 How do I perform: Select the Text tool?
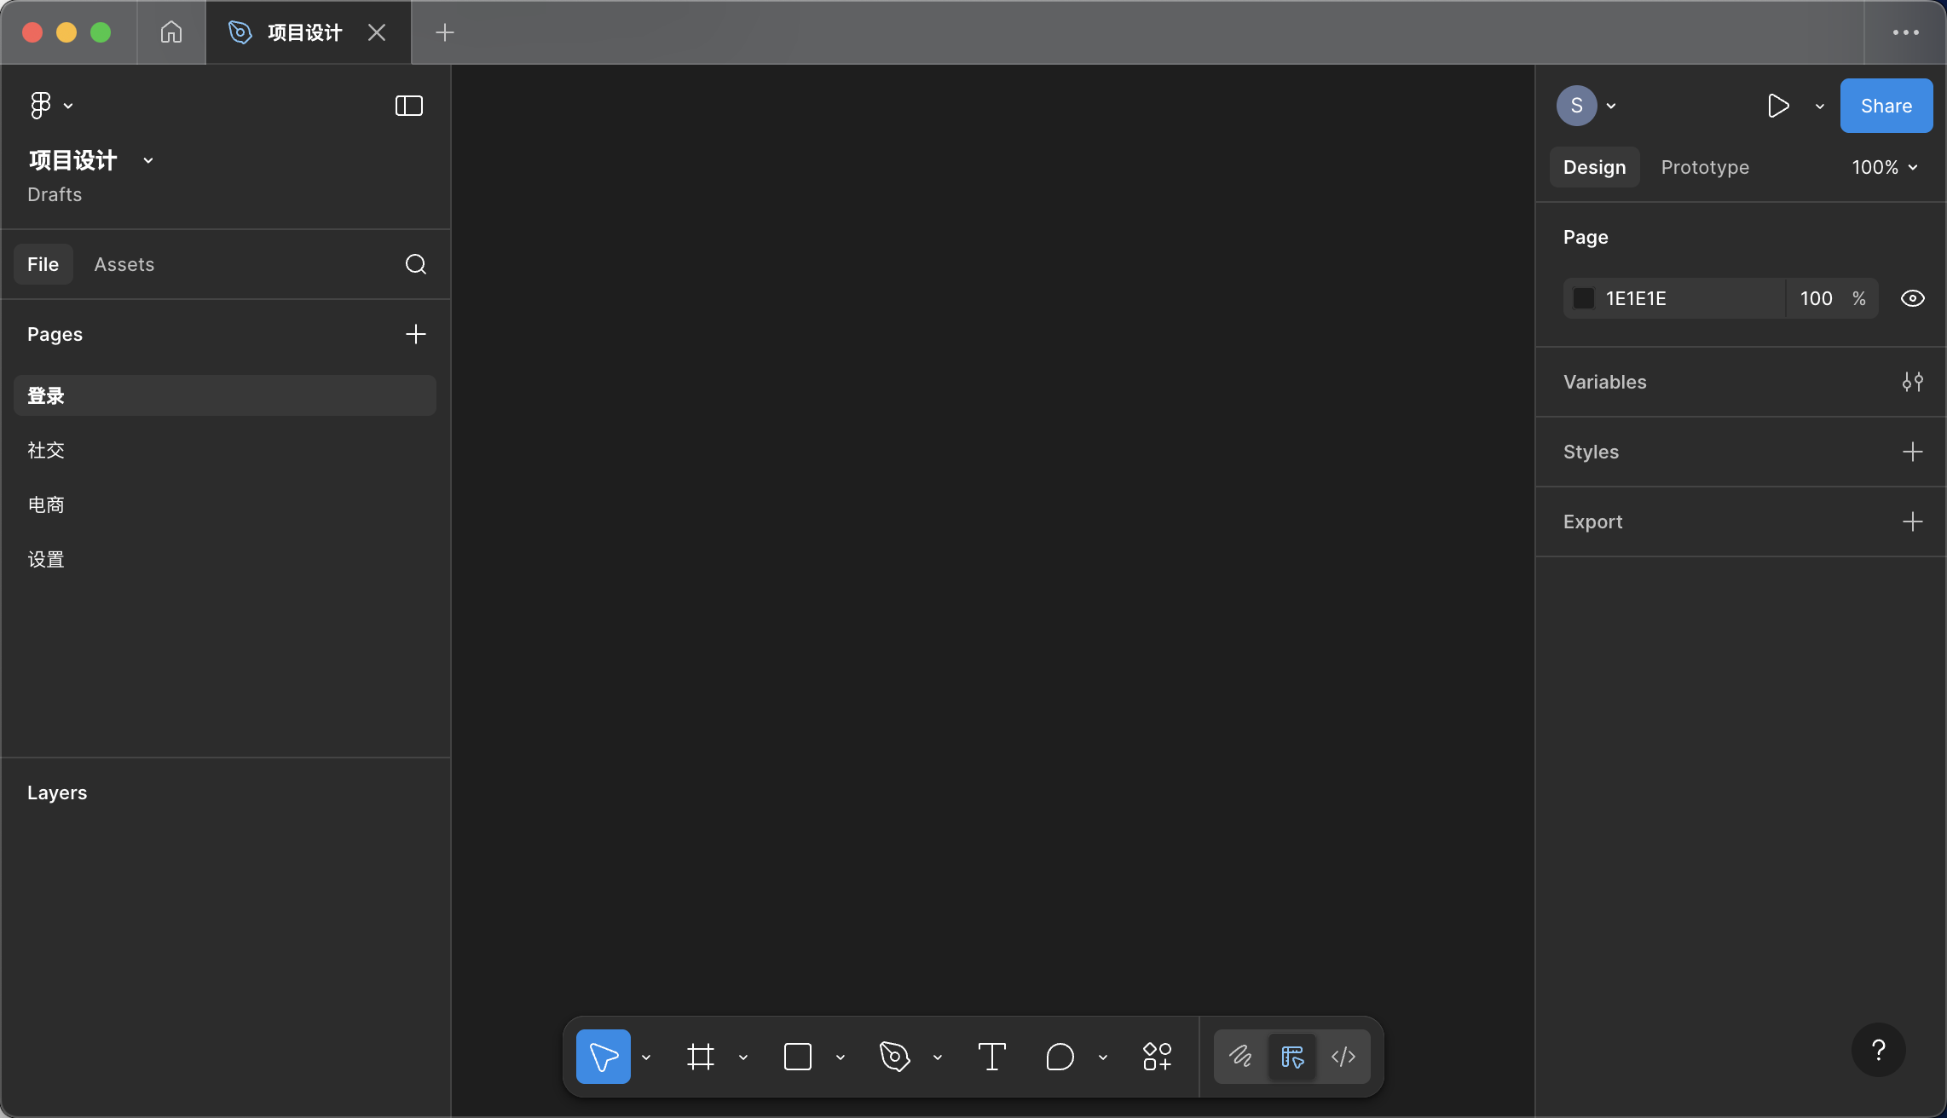tap(991, 1057)
